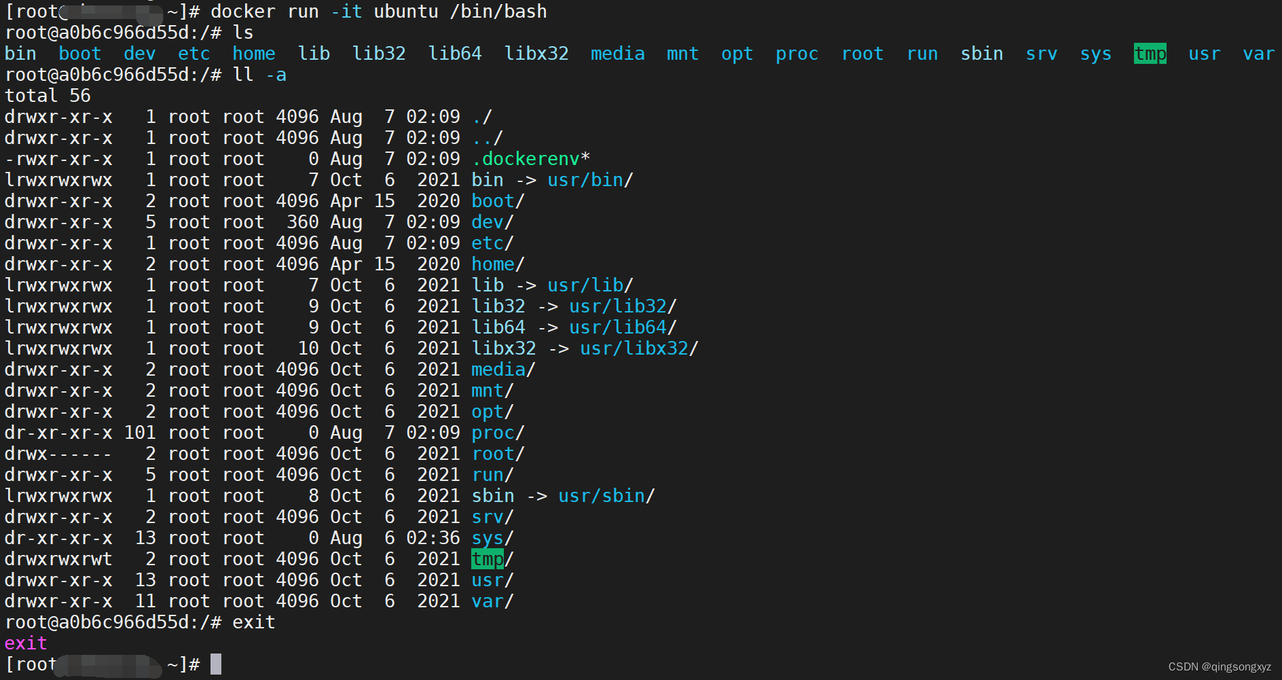Viewport: 1282px width, 680px height.
Task: Click 'bin' in the ls output row
Action: point(20,54)
